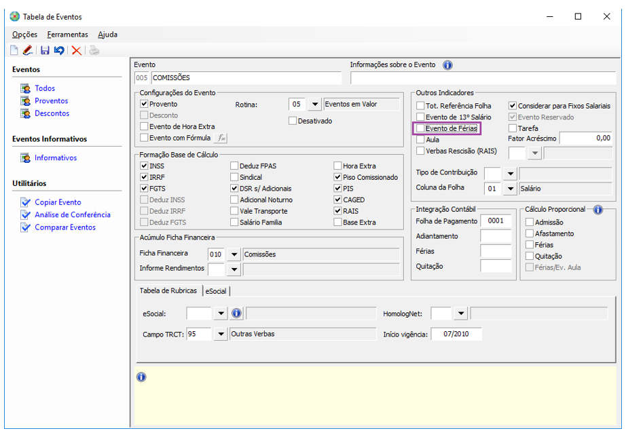Click the icon beside Informativos
This screenshot has height=433, width=626.
point(26,158)
